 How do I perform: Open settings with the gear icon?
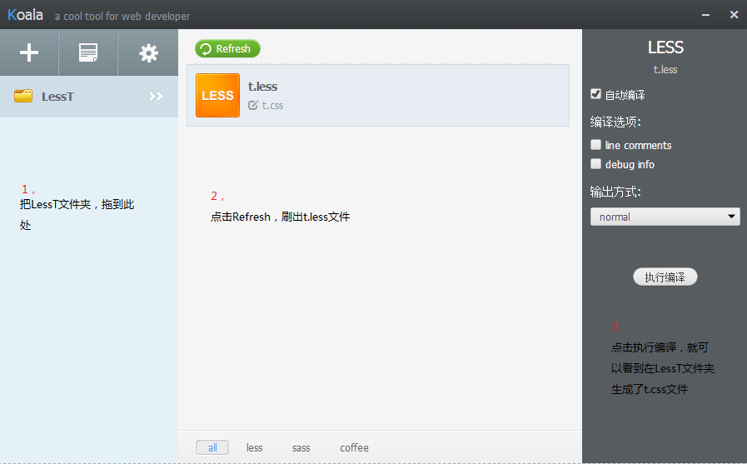coord(148,52)
